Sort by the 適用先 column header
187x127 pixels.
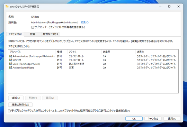157,52
